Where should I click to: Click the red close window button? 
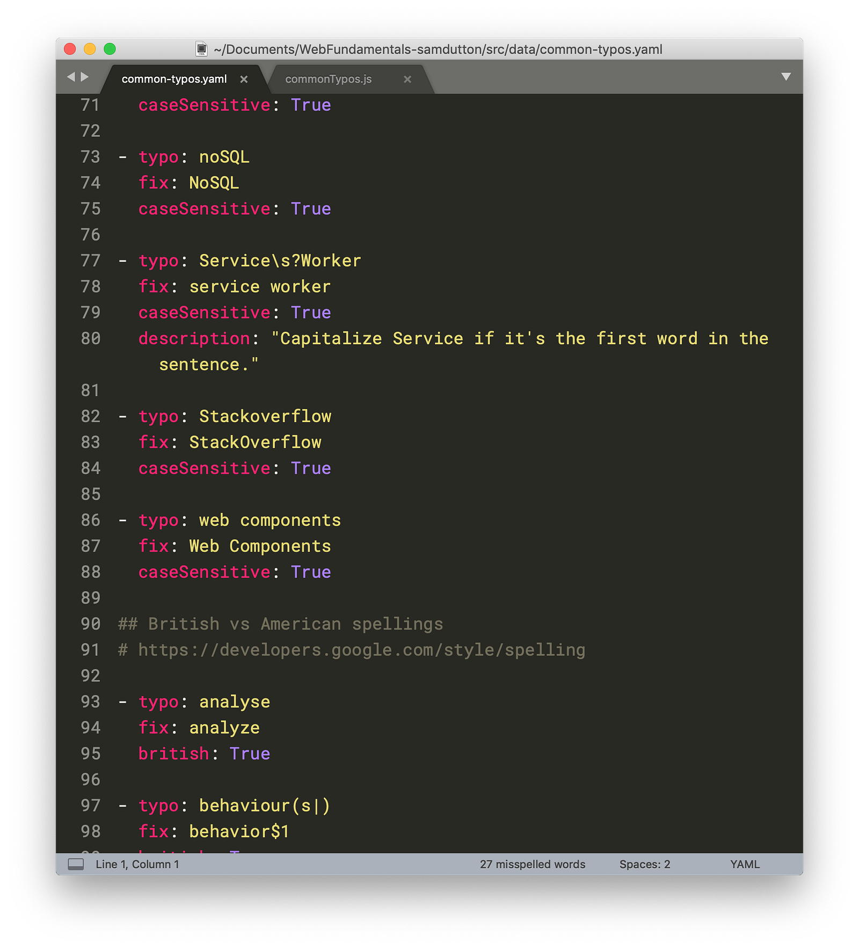(70, 49)
